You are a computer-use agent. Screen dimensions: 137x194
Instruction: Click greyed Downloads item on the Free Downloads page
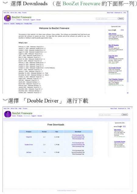point(27,116)
